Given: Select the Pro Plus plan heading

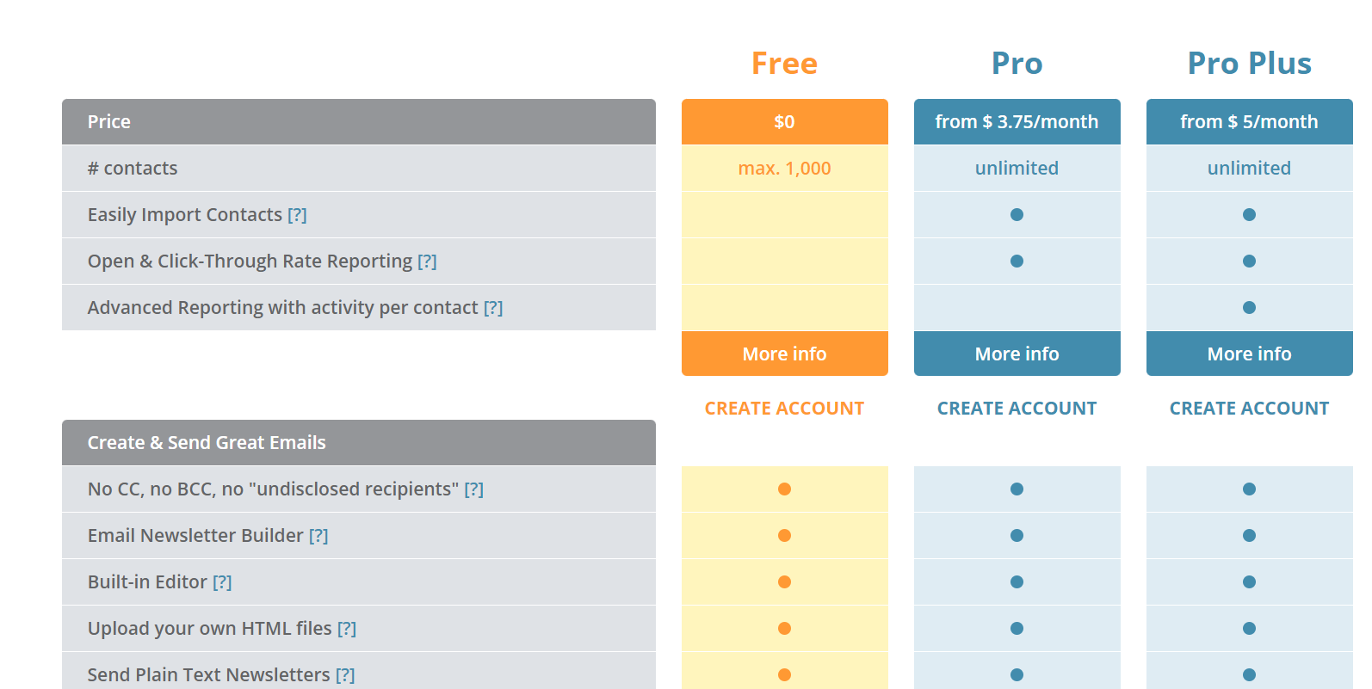Looking at the screenshot, I should [1250, 64].
